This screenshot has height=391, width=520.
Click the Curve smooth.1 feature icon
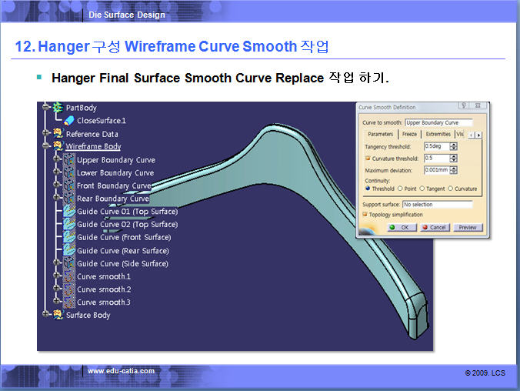(68, 276)
